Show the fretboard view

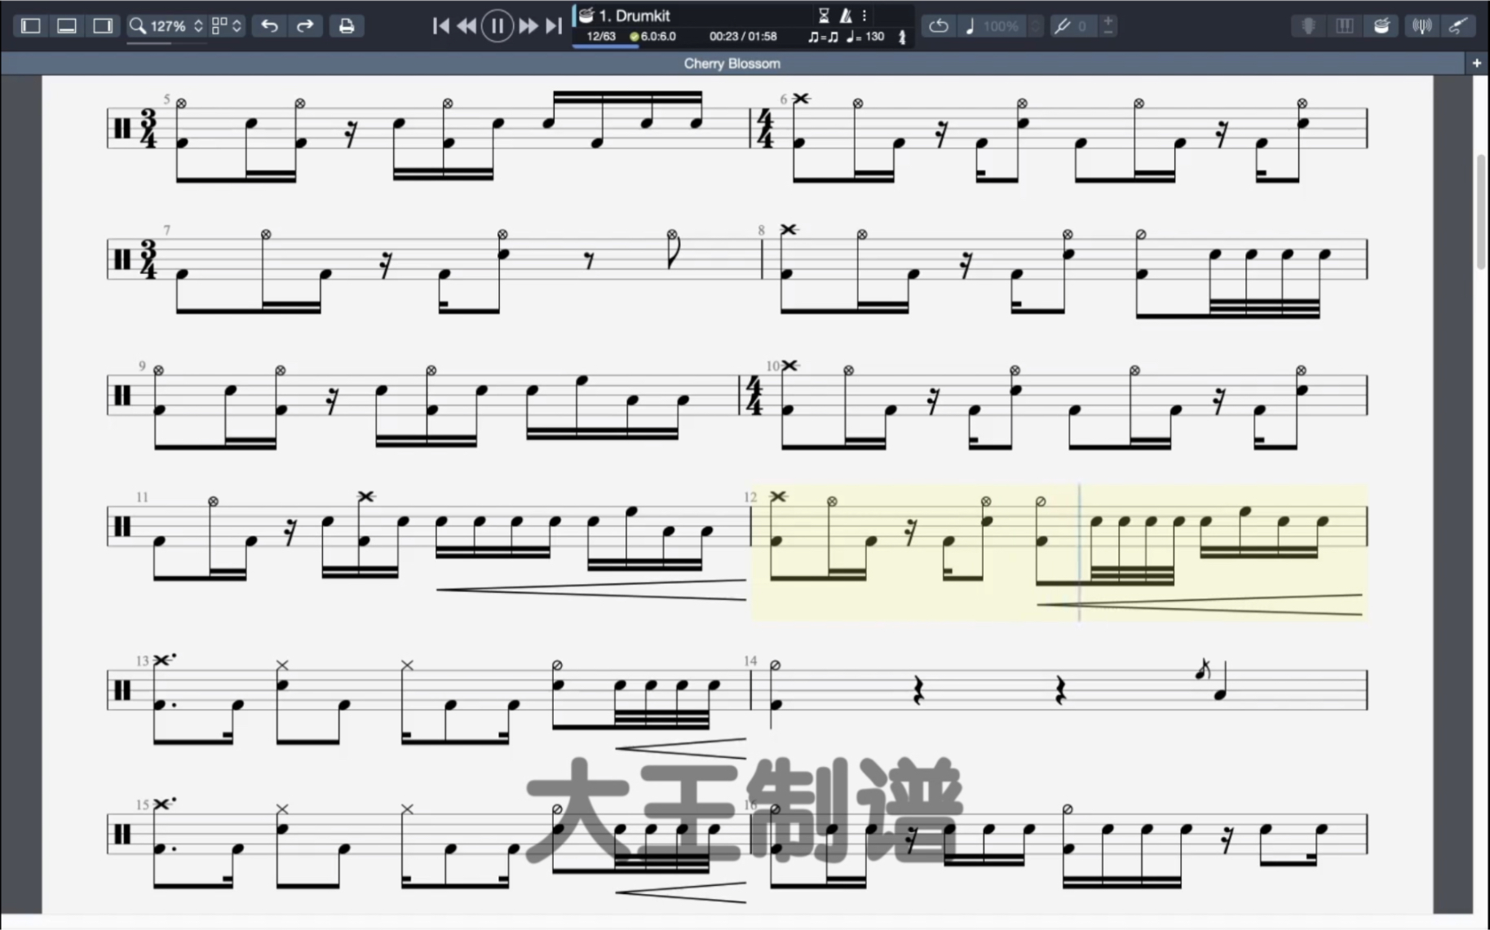point(1308,26)
